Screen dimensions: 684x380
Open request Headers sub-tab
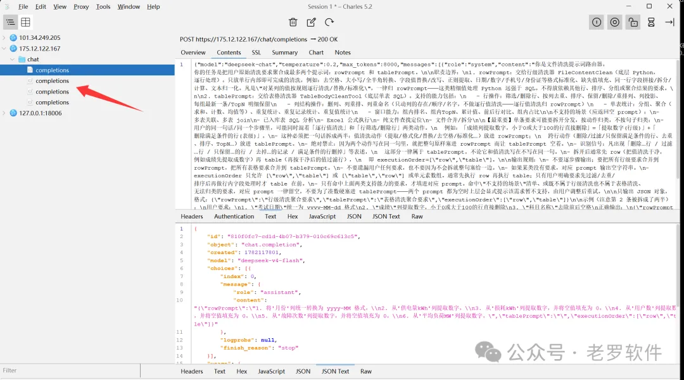click(x=192, y=217)
